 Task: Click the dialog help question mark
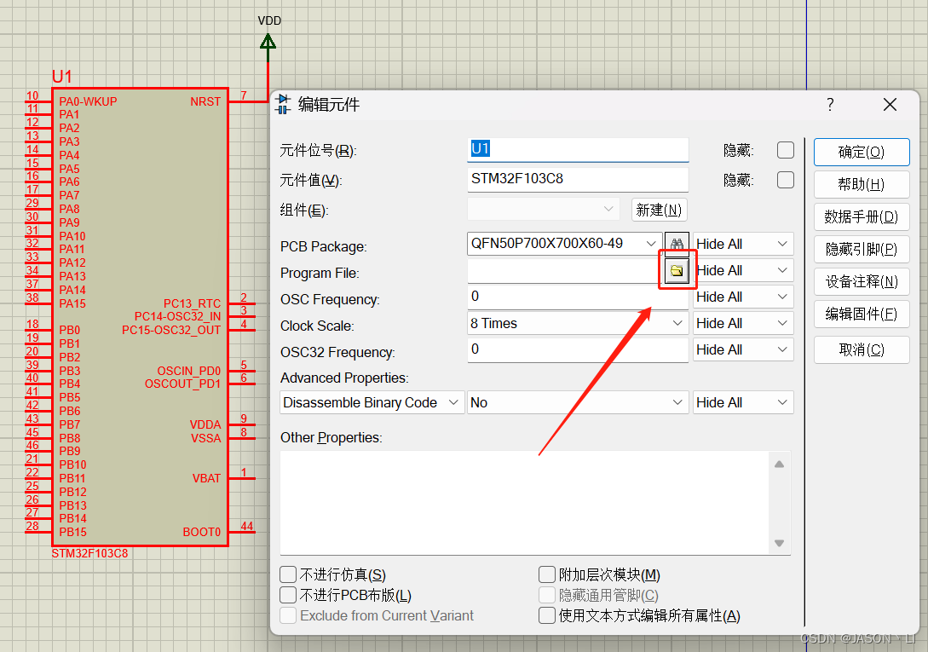pyautogui.click(x=830, y=105)
